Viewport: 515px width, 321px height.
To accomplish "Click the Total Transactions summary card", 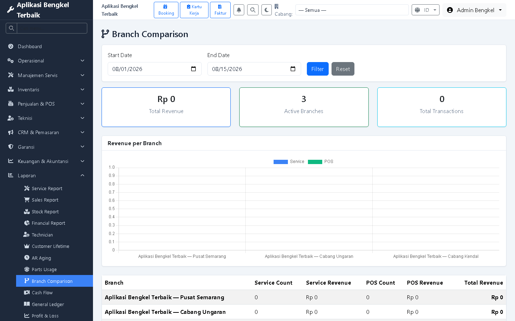I will click(x=442, y=107).
